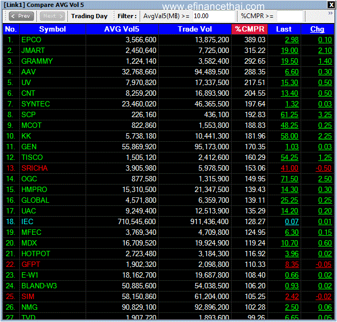Select the E-W1 symbol
The image size is (337, 322).
[x=29, y=275]
